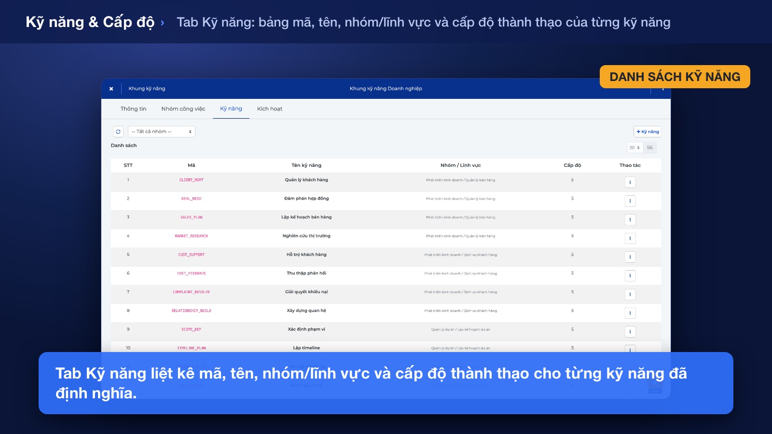The height and width of the screenshot is (434, 772).
Task: Click the SALES_PLAN skill code
Action: (192, 217)
